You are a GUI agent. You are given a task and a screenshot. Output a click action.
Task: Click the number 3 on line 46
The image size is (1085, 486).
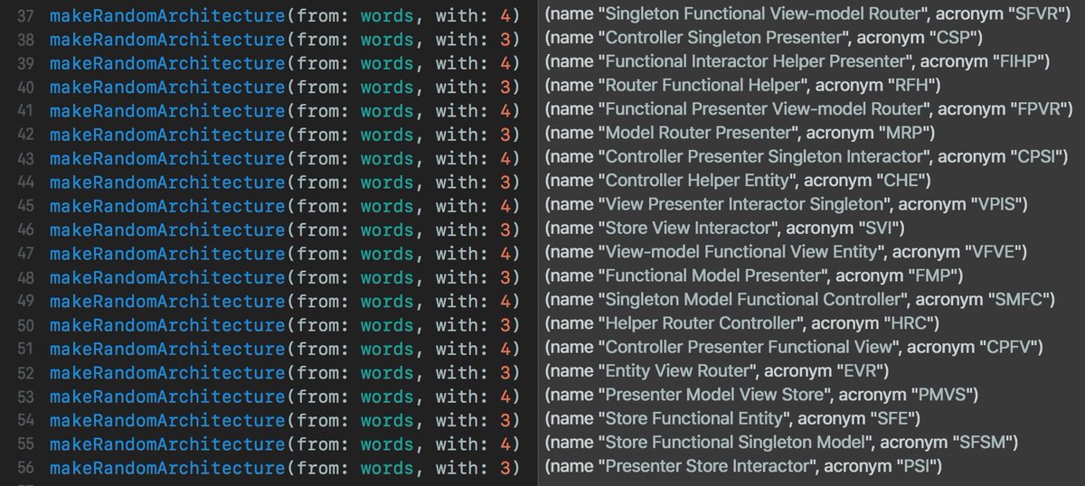[505, 230]
